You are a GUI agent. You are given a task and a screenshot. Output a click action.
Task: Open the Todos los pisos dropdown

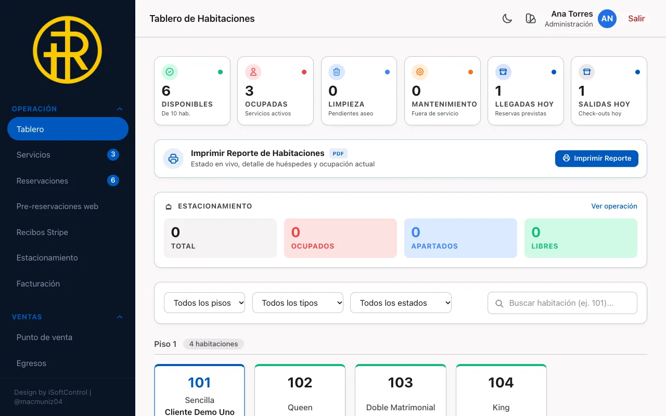[204, 303]
